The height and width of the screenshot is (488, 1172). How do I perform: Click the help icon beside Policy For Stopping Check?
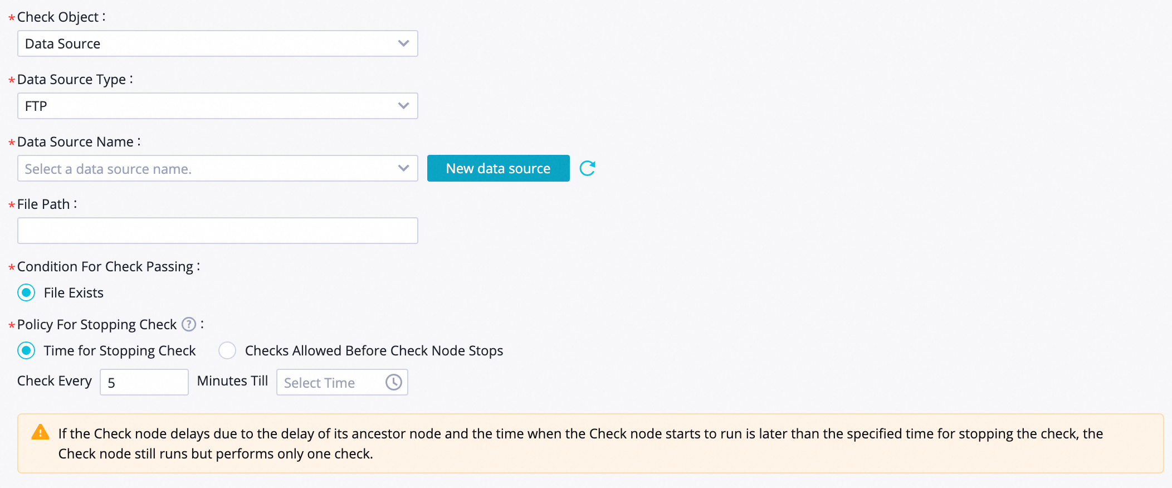pos(189,324)
